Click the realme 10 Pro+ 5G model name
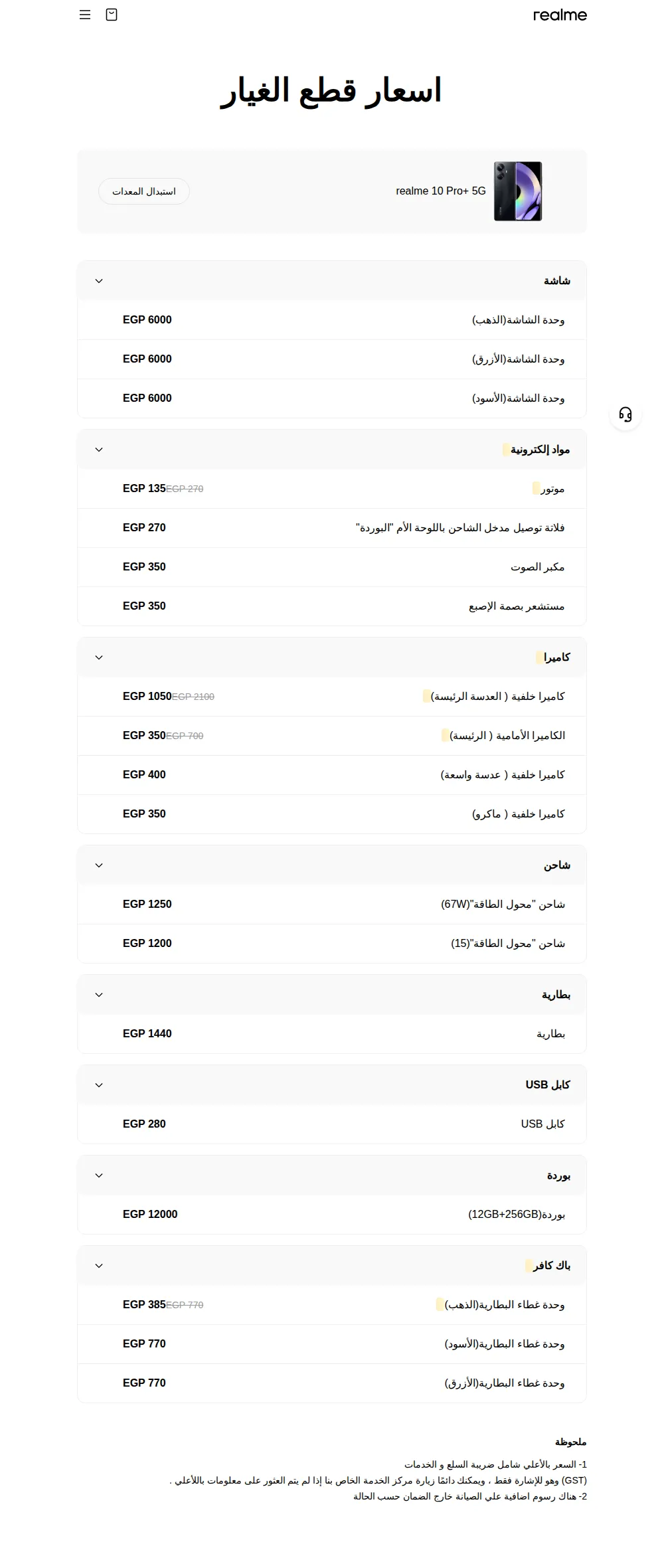Viewport: 664px width, 1544px height. tap(441, 191)
